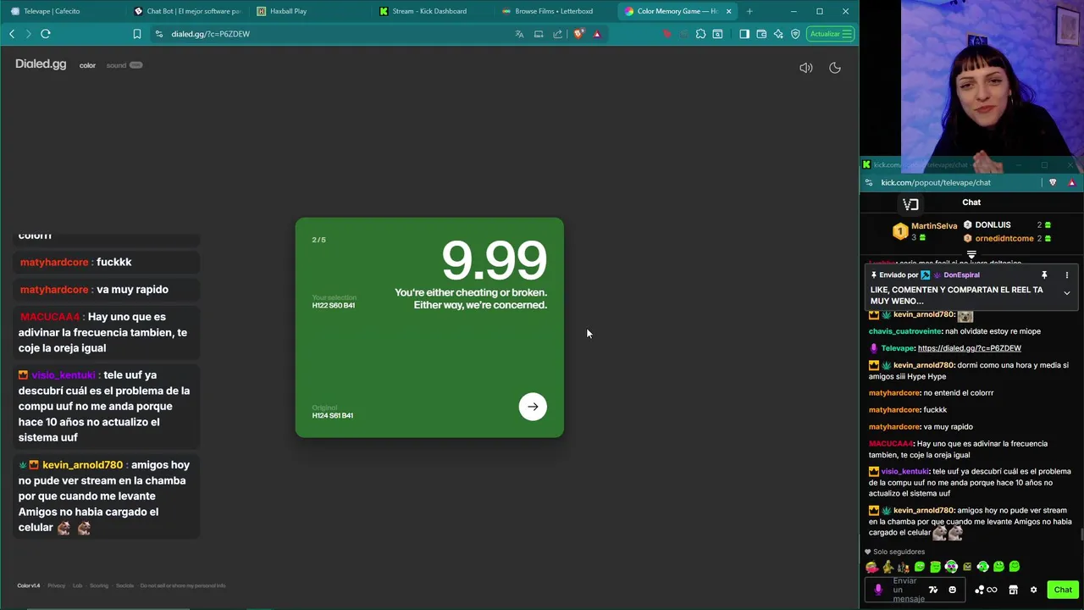Go back in browser history
Screen dimensions: 1084x610
pos(12,34)
